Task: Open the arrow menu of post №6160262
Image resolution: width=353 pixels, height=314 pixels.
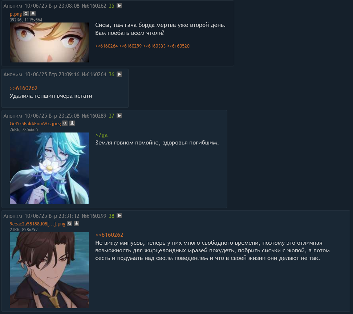Action: (x=119, y=6)
